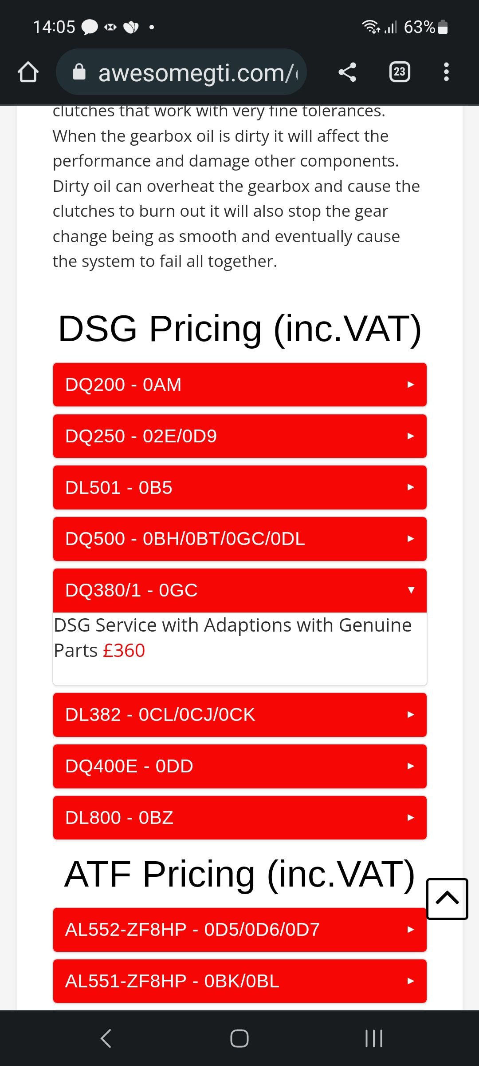Tap the share icon in toolbar
The width and height of the screenshot is (479, 1066).
(347, 72)
